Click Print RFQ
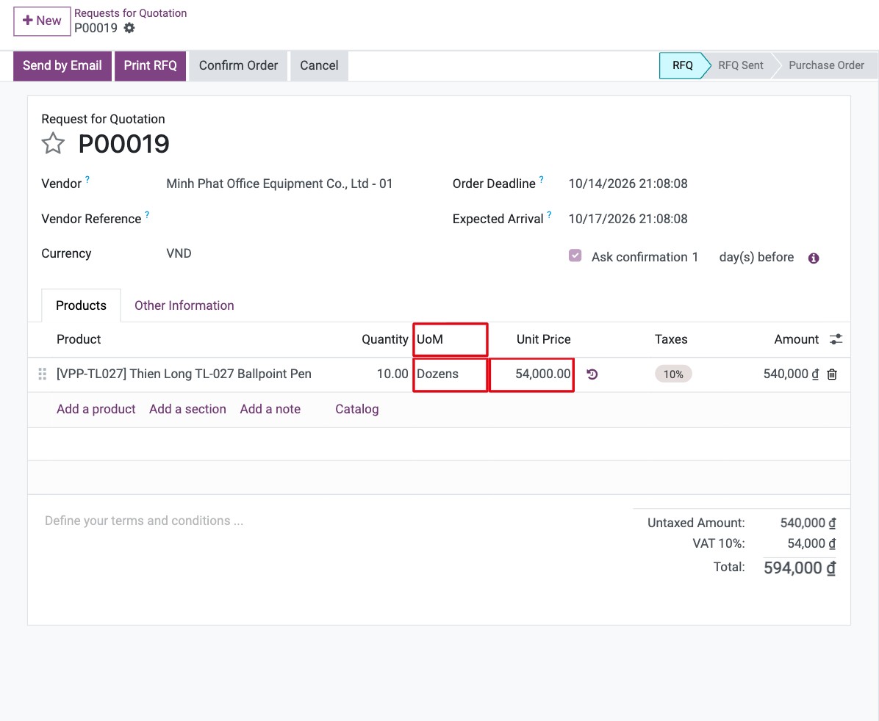The height and width of the screenshot is (721, 879). 150,65
